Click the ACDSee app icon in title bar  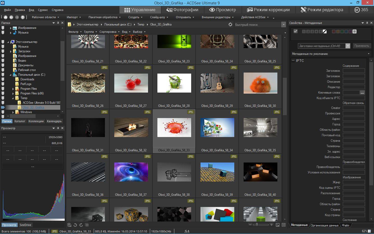click(3, 3)
